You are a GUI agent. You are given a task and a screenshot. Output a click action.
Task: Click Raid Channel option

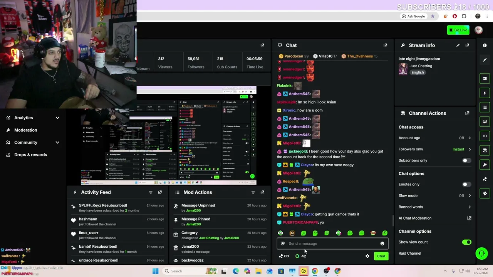click(x=410, y=253)
